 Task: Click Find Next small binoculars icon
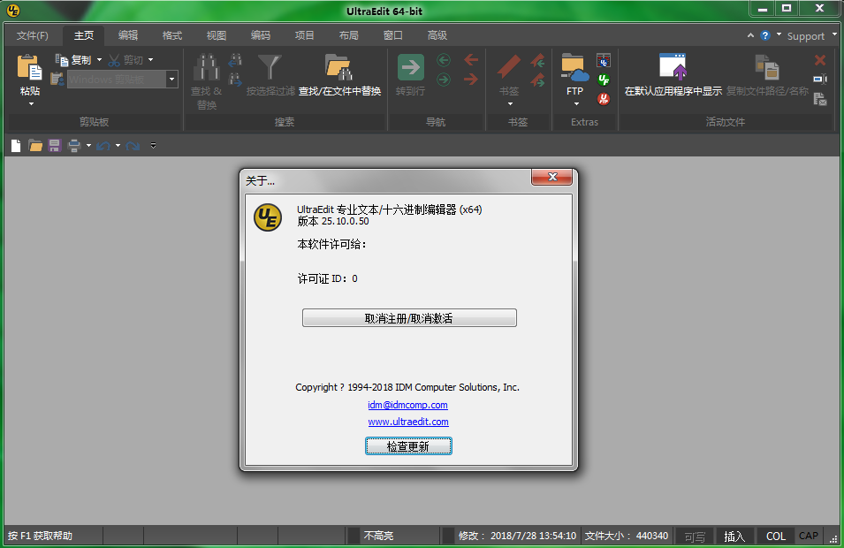click(x=235, y=80)
